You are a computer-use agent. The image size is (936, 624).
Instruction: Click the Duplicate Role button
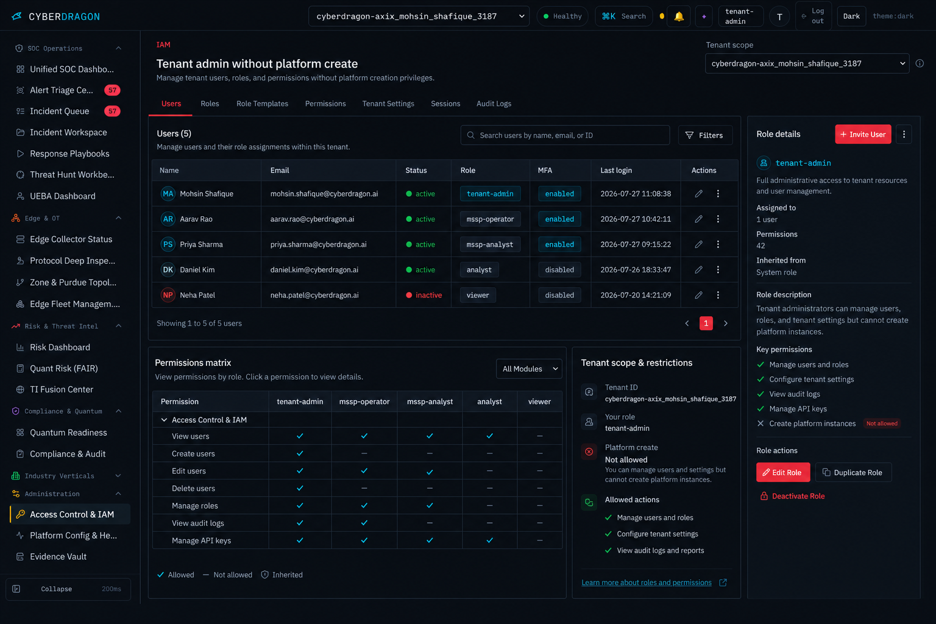pos(853,472)
